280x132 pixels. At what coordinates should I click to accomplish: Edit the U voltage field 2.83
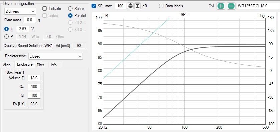coord(22,29)
